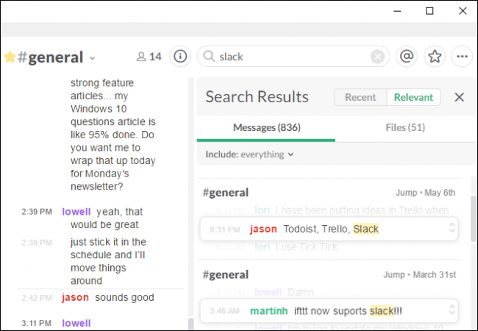478x331 pixels.
Task: Click the Windows 10 questions article message
Action: (x=113, y=135)
